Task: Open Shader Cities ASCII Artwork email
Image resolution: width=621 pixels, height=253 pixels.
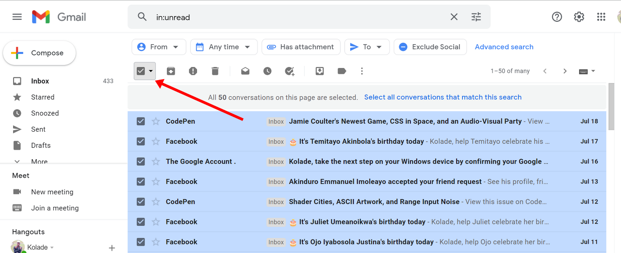Action: (x=367, y=202)
